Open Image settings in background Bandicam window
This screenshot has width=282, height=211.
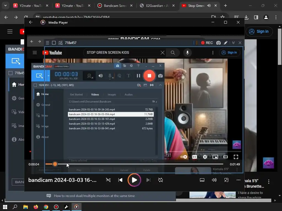(18, 126)
